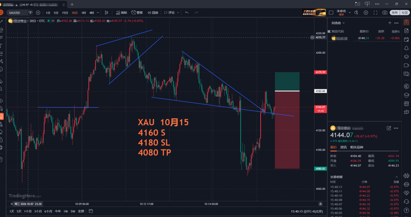The image size is (411, 217).
Task: Switch to 1分 timeframe
Action: 48,13
